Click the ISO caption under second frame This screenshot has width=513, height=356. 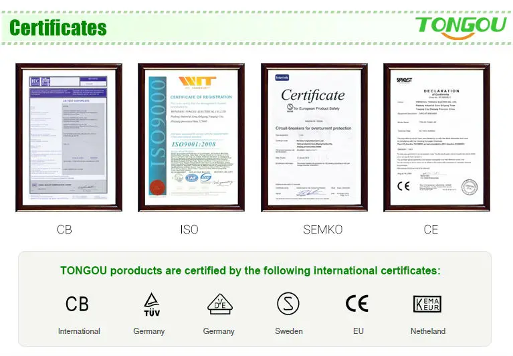[x=189, y=230]
